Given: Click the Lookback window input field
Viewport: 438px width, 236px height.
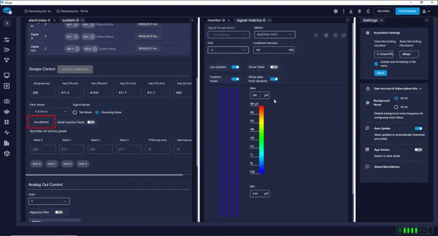Looking at the screenshot, I should [x=274, y=50].
